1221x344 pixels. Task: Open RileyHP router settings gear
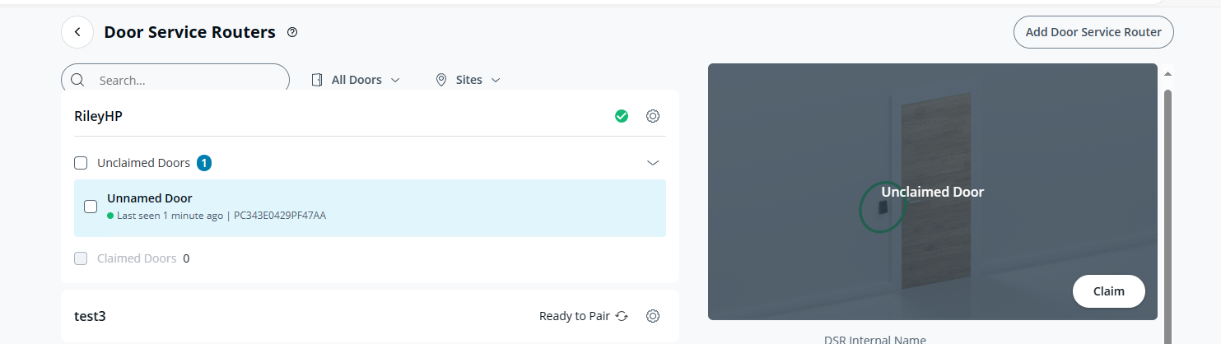tap(653, 116)
